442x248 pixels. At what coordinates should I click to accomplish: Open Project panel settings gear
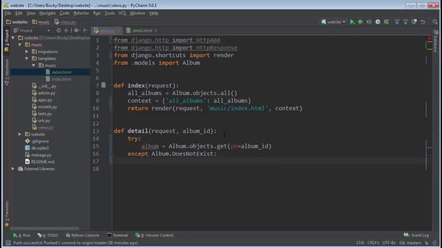pyautogui.click(x=77, y=30)
